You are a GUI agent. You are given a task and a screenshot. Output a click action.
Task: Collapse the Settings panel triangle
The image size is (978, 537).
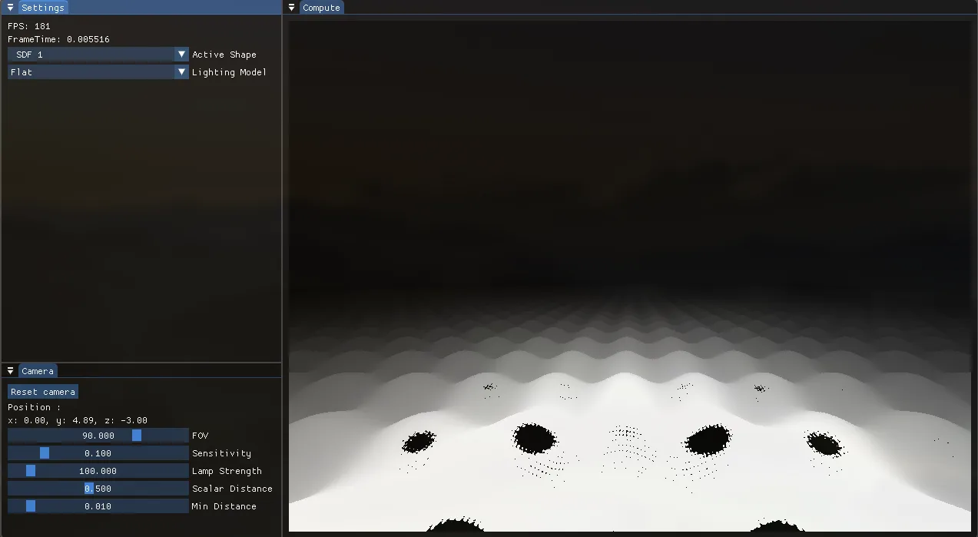(x=10, y=8)
